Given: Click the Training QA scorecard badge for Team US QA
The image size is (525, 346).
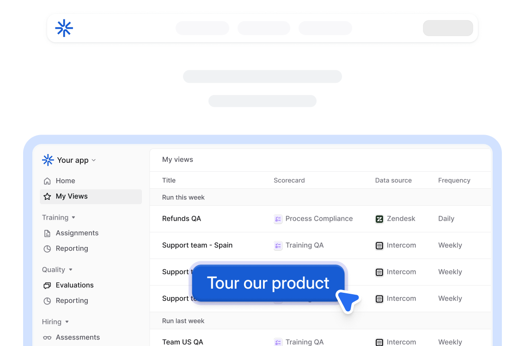Looking at the screenshot, I should point(278,342).
